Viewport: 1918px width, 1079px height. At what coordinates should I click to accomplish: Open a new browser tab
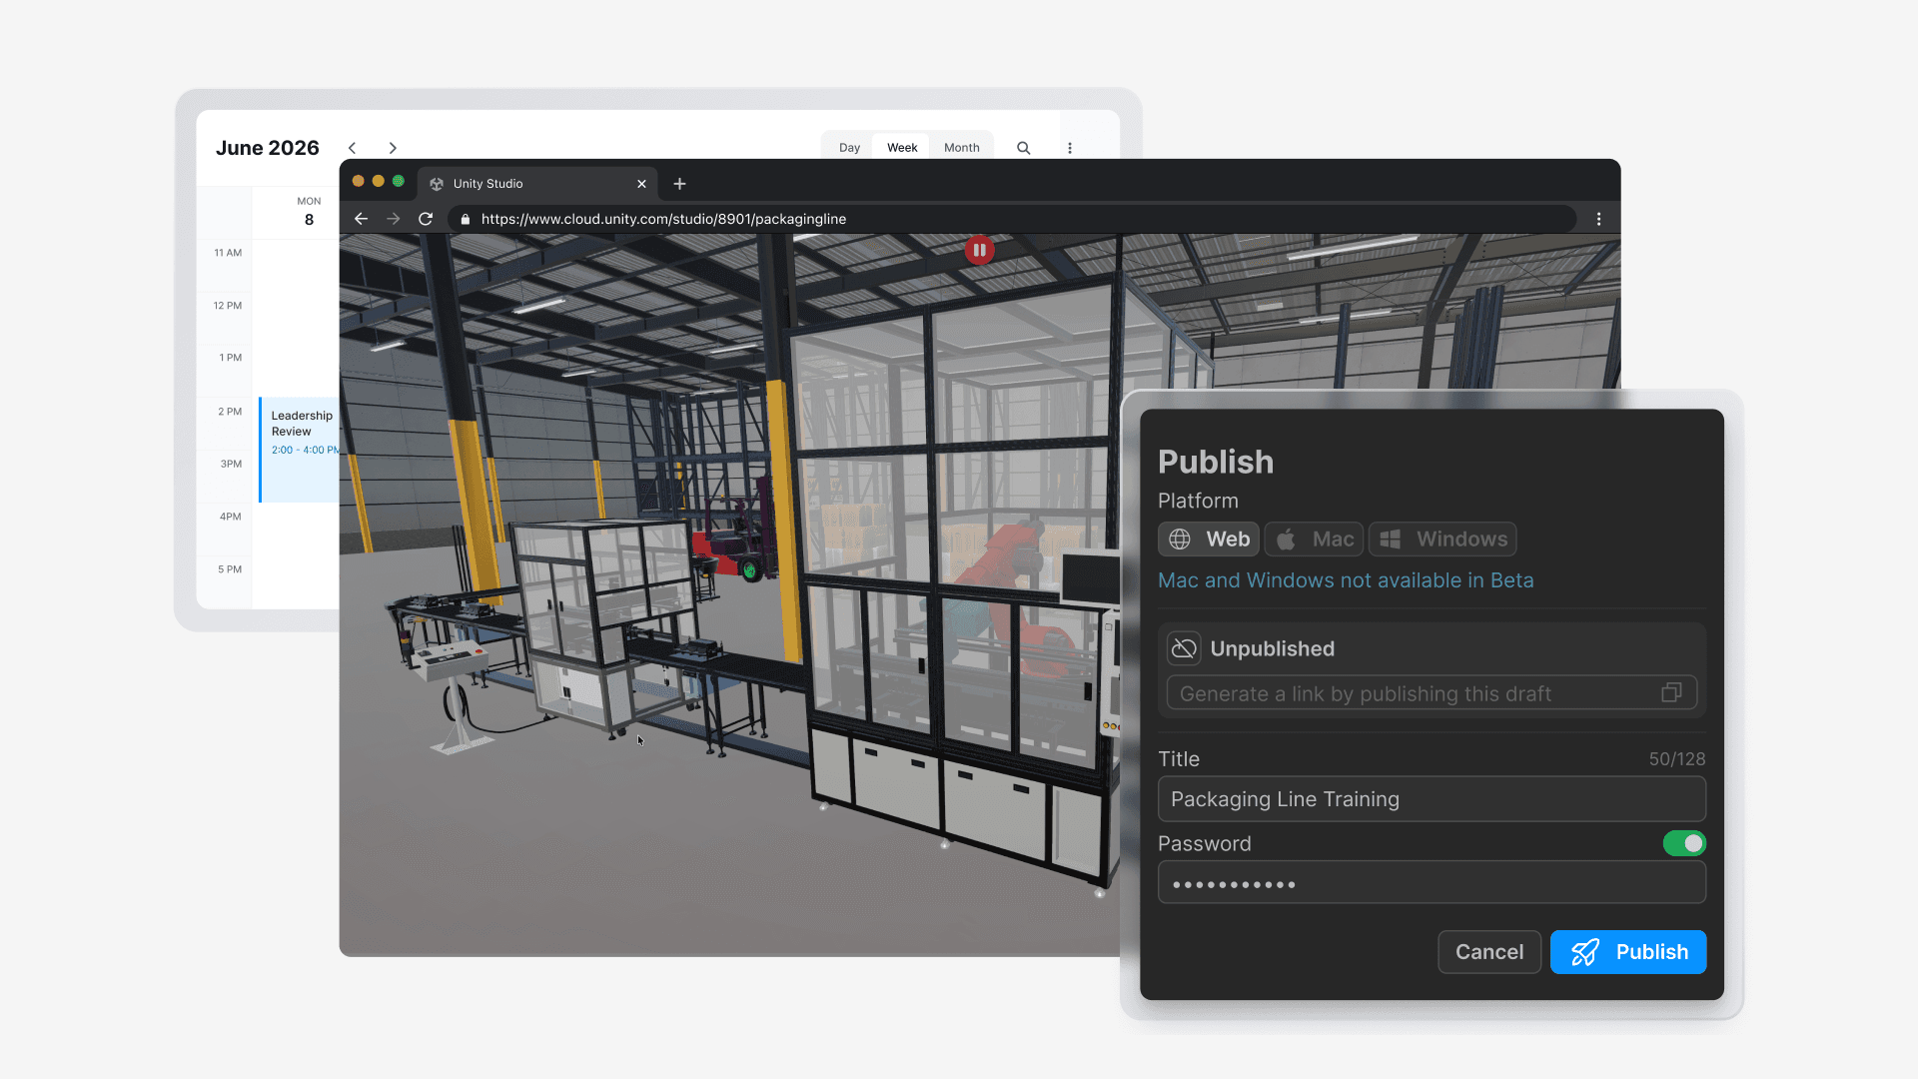(679, 184)
